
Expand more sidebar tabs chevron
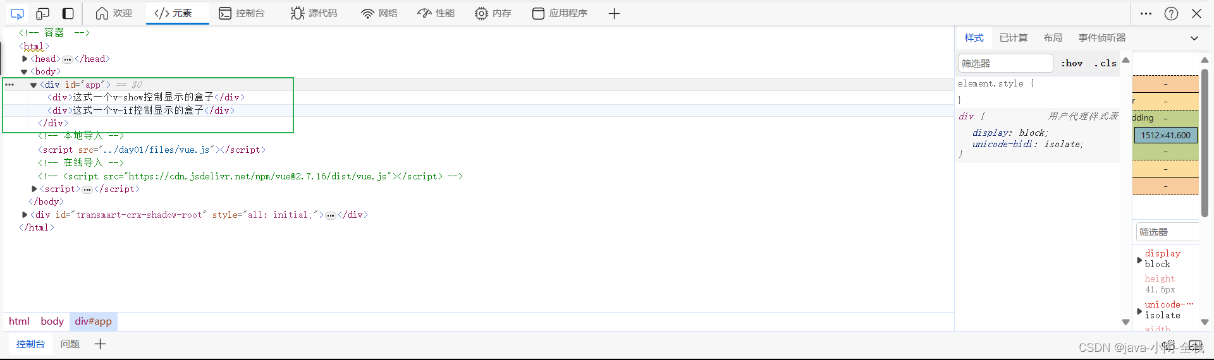1194,38
